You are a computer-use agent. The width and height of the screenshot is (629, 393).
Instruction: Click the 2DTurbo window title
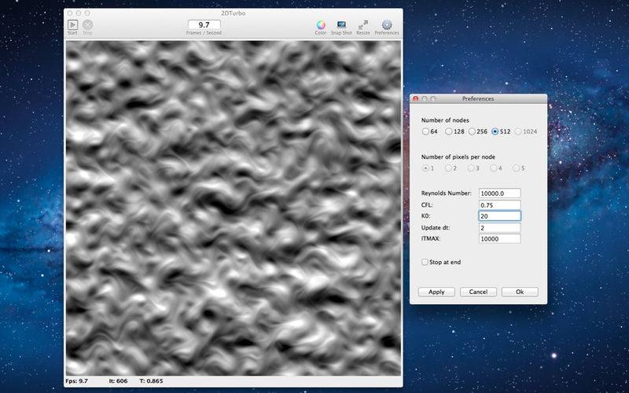tap(233, 13)
